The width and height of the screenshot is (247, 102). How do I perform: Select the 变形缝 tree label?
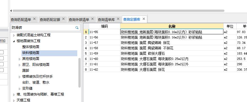point(27,88)
